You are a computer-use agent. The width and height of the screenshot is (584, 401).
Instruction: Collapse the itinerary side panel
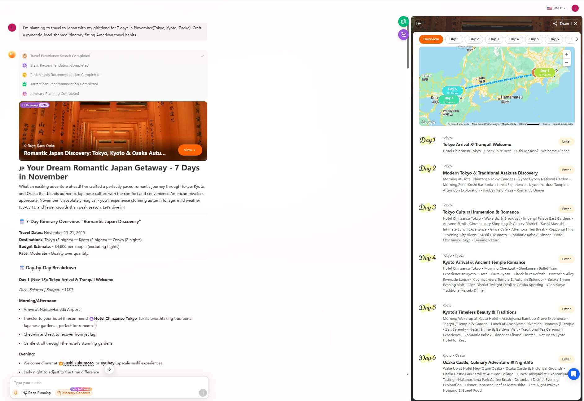(419, 24)
